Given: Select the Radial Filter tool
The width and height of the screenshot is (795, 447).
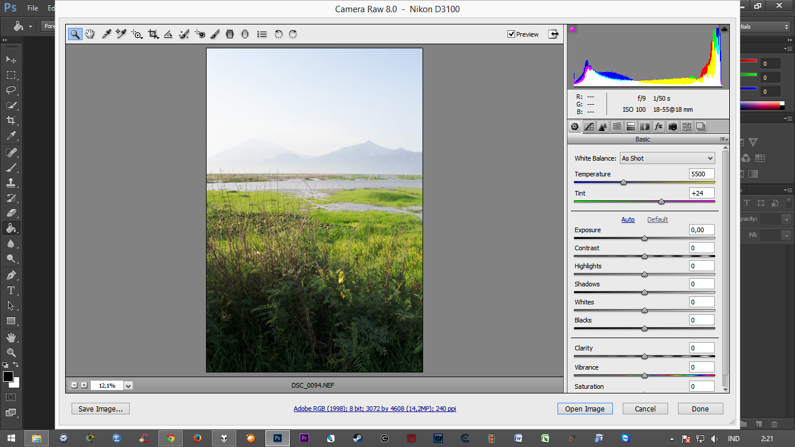Looking at the screenshot, I should (x=245, y=34).
